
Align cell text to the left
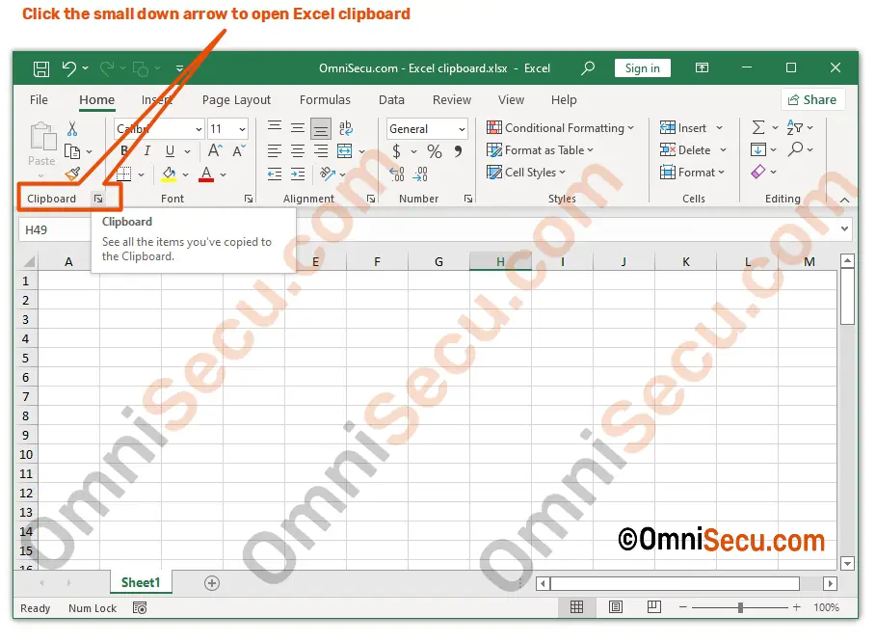[x=275, y=151]
